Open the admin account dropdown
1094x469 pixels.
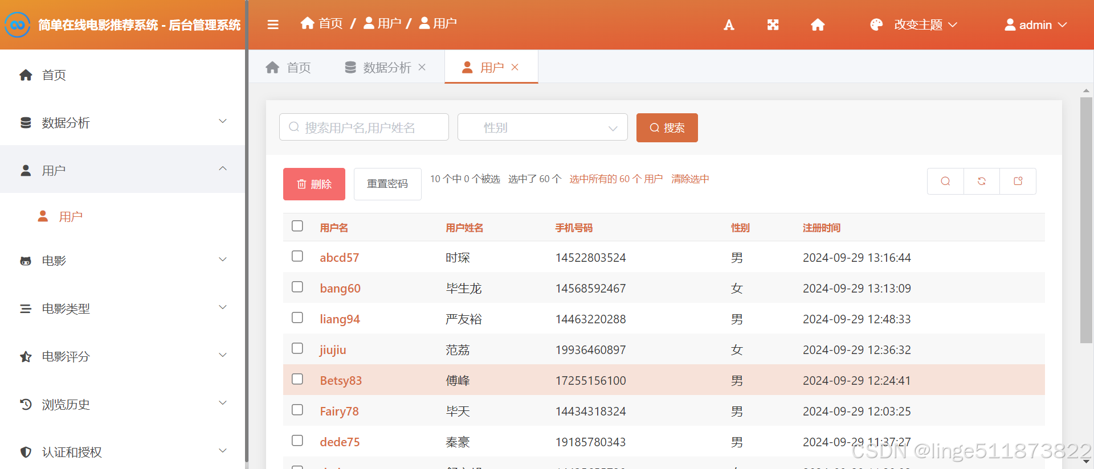point(1035,24)
